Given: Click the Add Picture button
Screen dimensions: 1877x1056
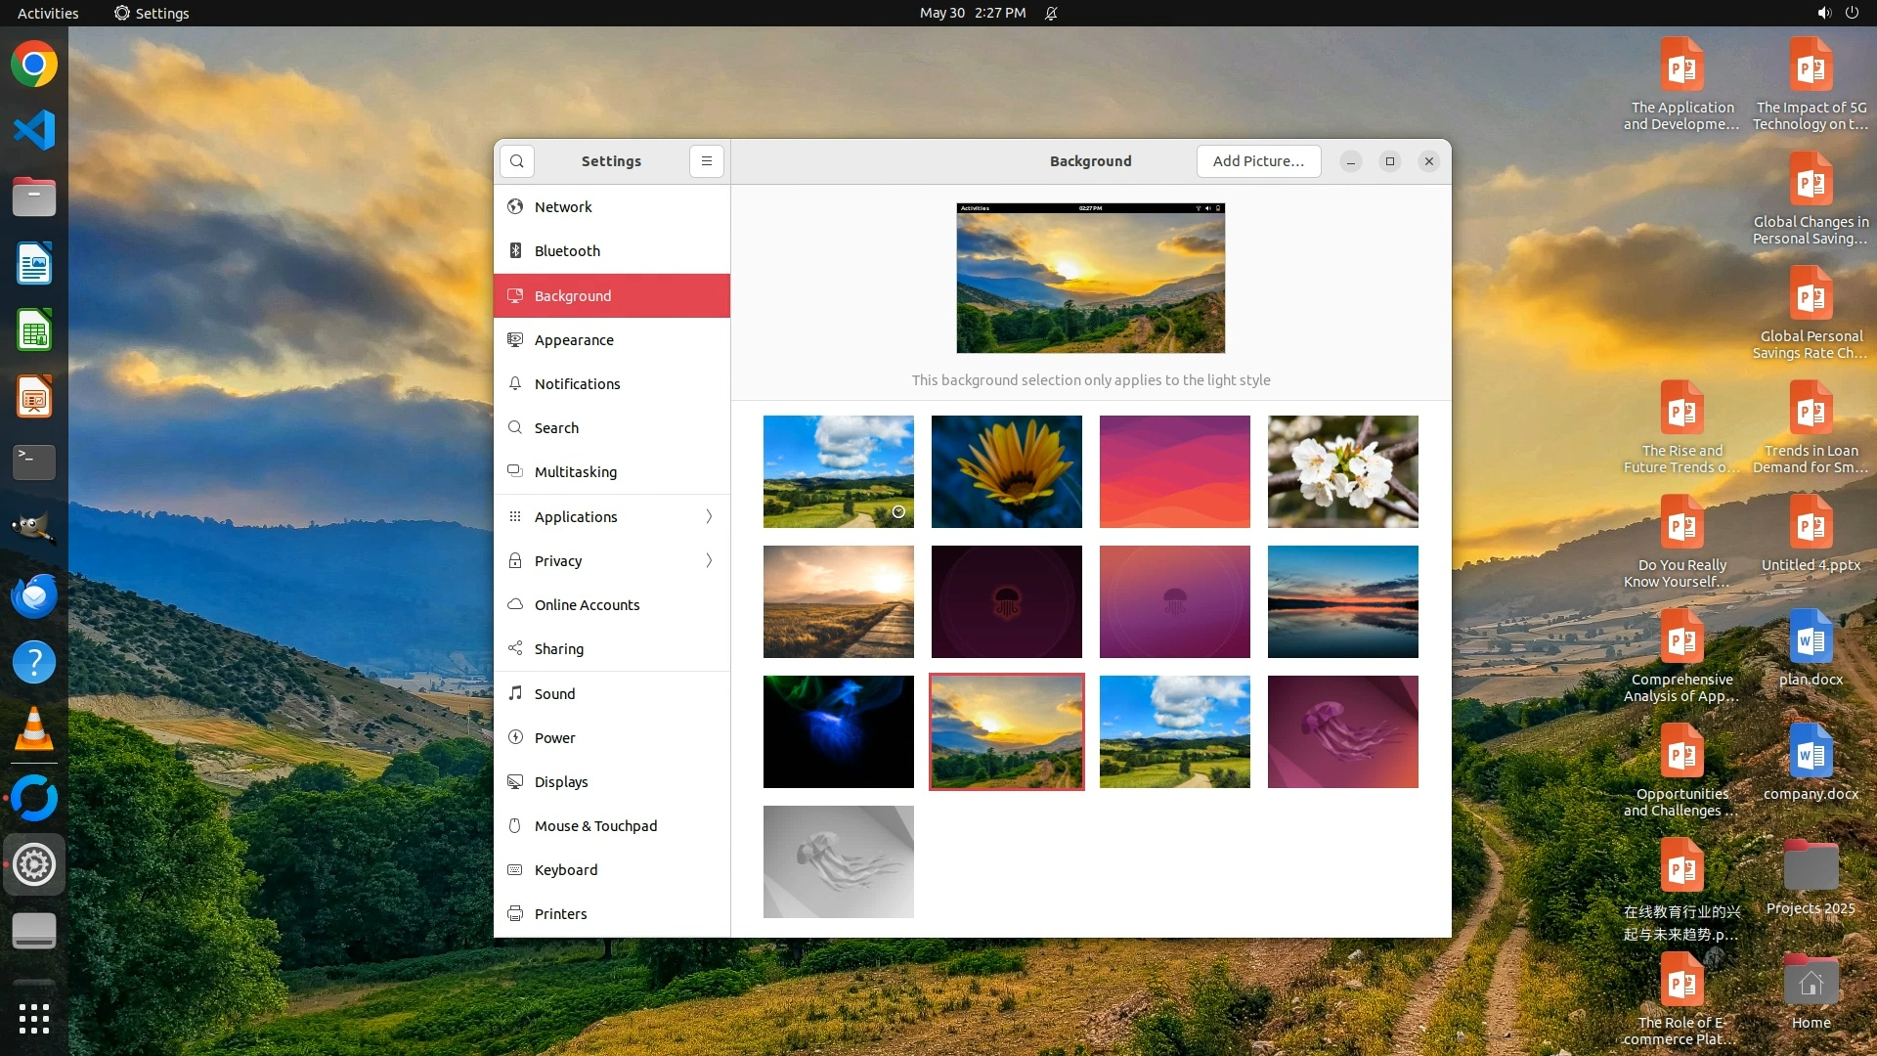Looking at the screenshot, I should click(1258, 161).
